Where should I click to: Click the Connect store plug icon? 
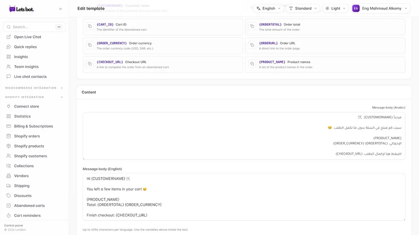tap(8, 107)
